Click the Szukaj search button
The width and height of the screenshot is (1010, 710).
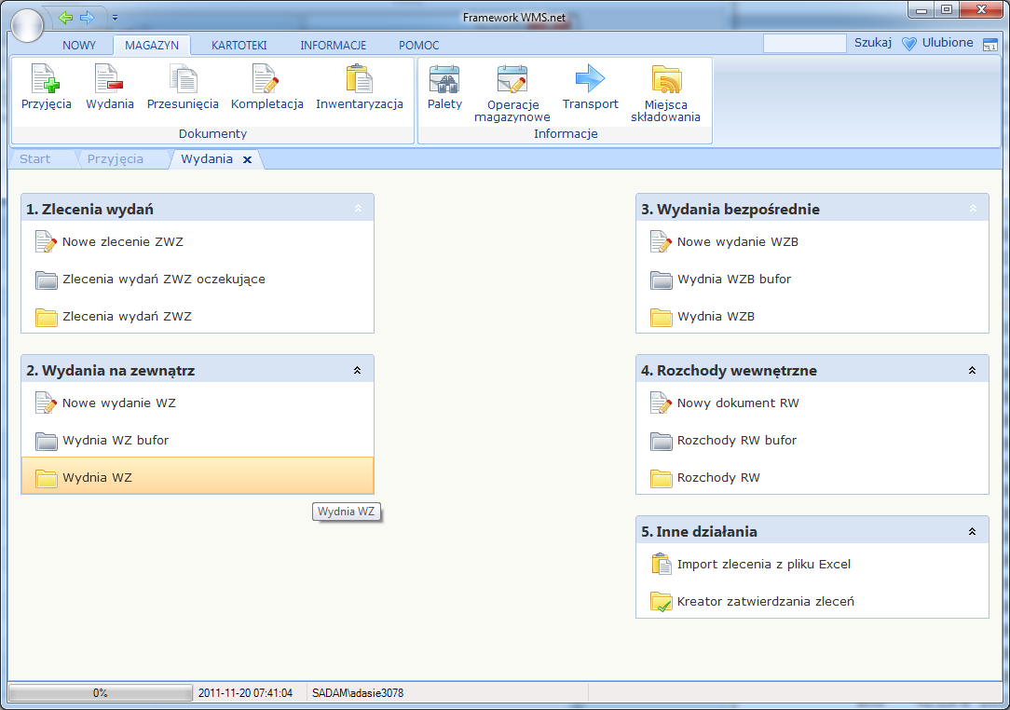(873, 43)
